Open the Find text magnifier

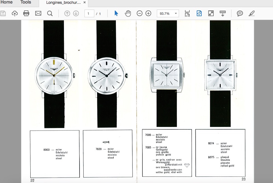point(50,13)
